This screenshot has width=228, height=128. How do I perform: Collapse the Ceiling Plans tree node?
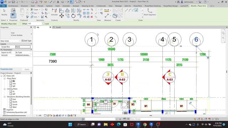tap(5, 89)
